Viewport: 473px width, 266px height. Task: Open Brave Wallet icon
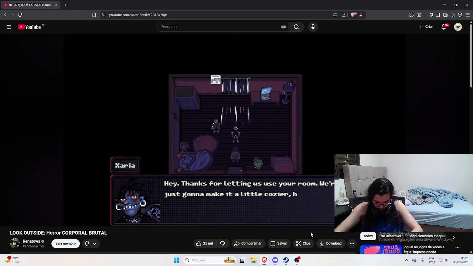pyautogui.click(x=445, y=15)
